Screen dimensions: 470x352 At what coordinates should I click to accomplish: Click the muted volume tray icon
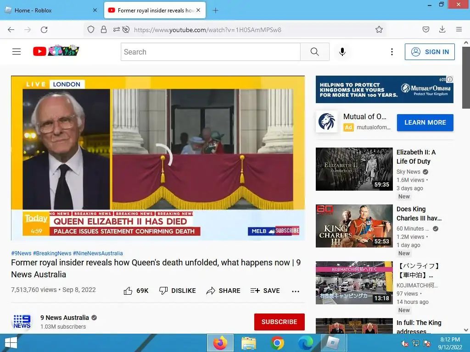click(405, 343)
